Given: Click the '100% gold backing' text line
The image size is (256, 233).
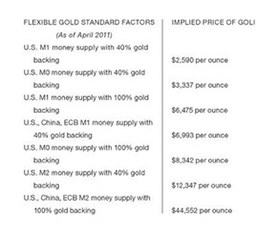Looking at the screenshot, I should [64, 210].
